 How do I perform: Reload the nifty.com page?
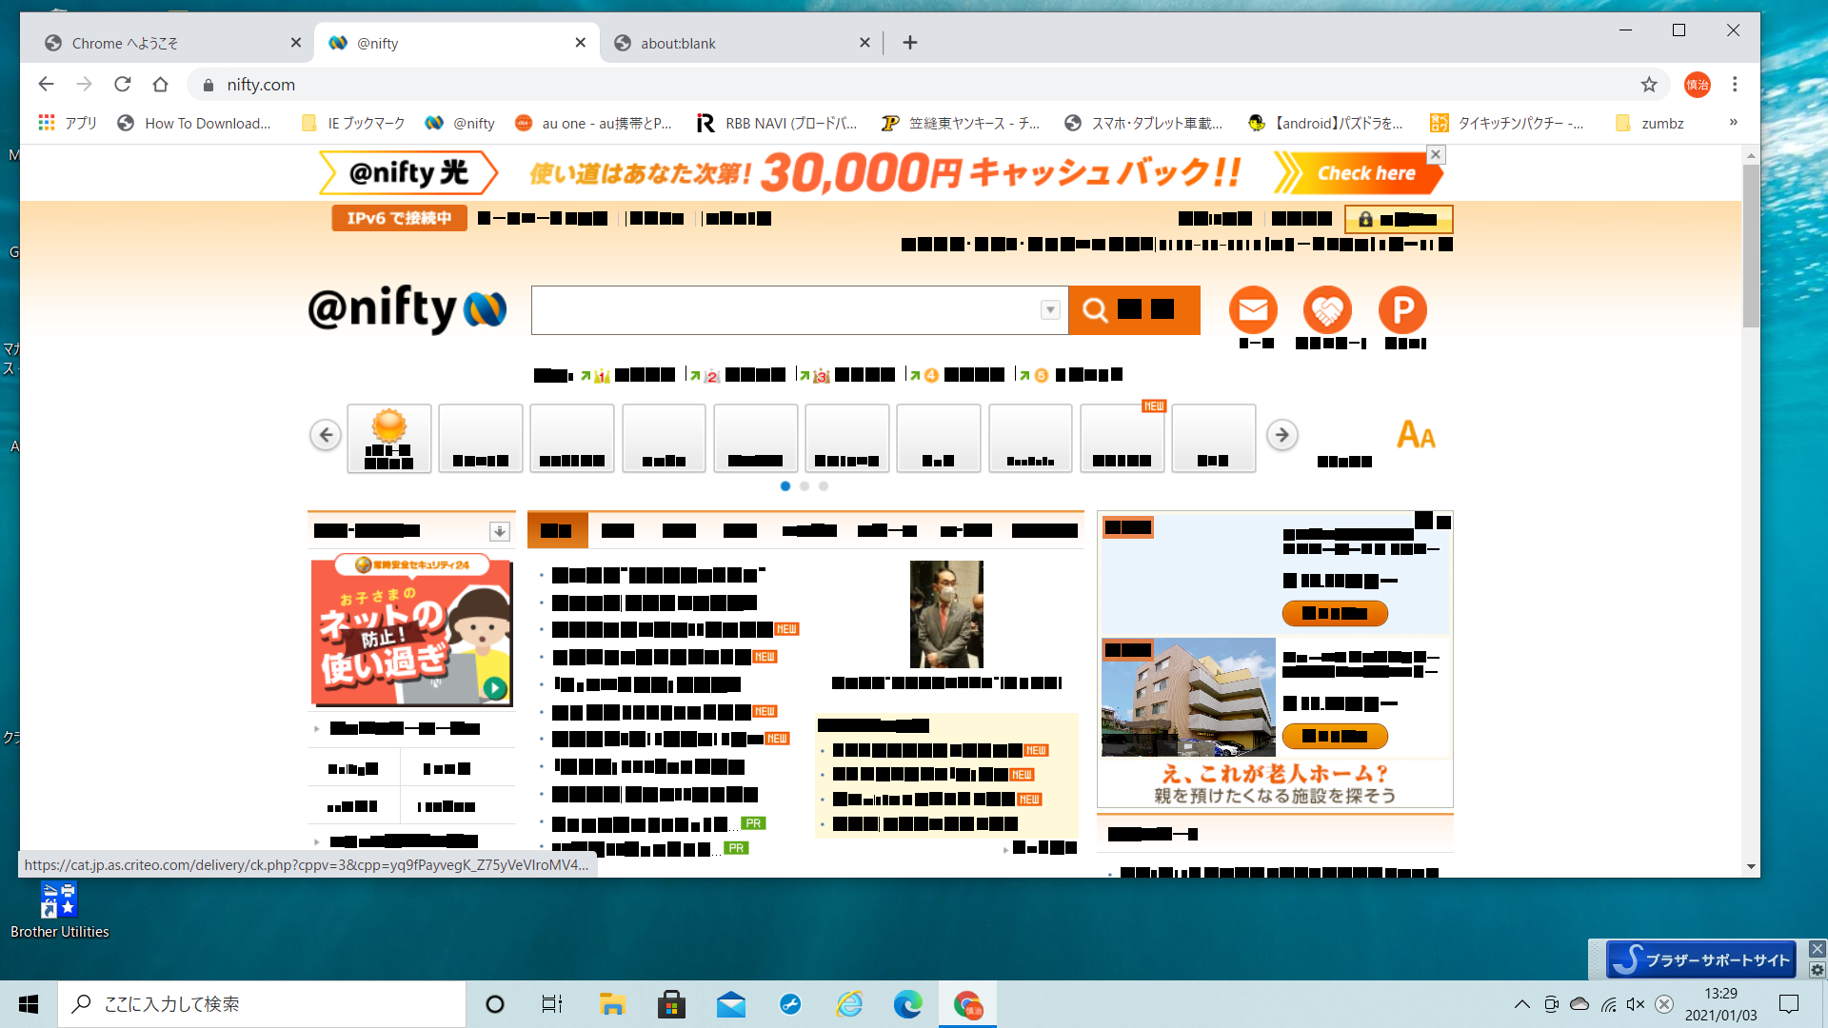coord(122,84)
